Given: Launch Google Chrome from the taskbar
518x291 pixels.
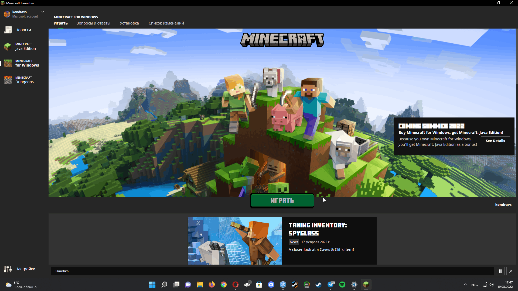Looking at the screenshot, I should 224,285.
